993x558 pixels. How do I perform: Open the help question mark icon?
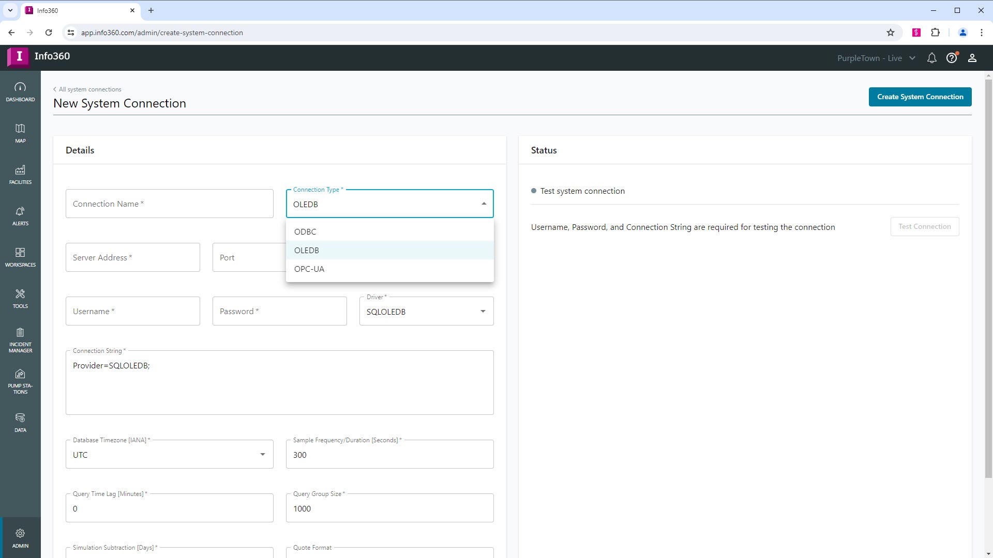952,58
